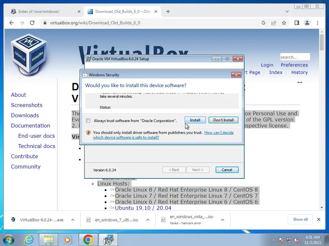Open Screenshots in the sidebar
The image size is (329, 246).
point(27,105)
